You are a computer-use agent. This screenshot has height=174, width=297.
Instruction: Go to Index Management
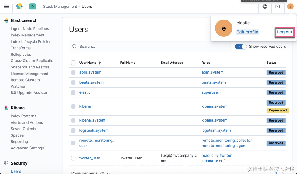point(28,35)
